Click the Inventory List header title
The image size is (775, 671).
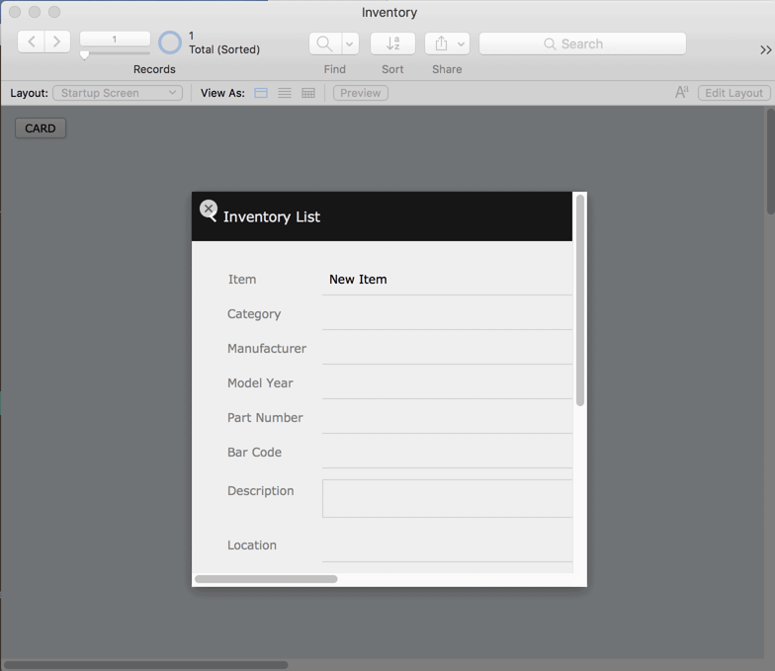click(x=271, y=217)
